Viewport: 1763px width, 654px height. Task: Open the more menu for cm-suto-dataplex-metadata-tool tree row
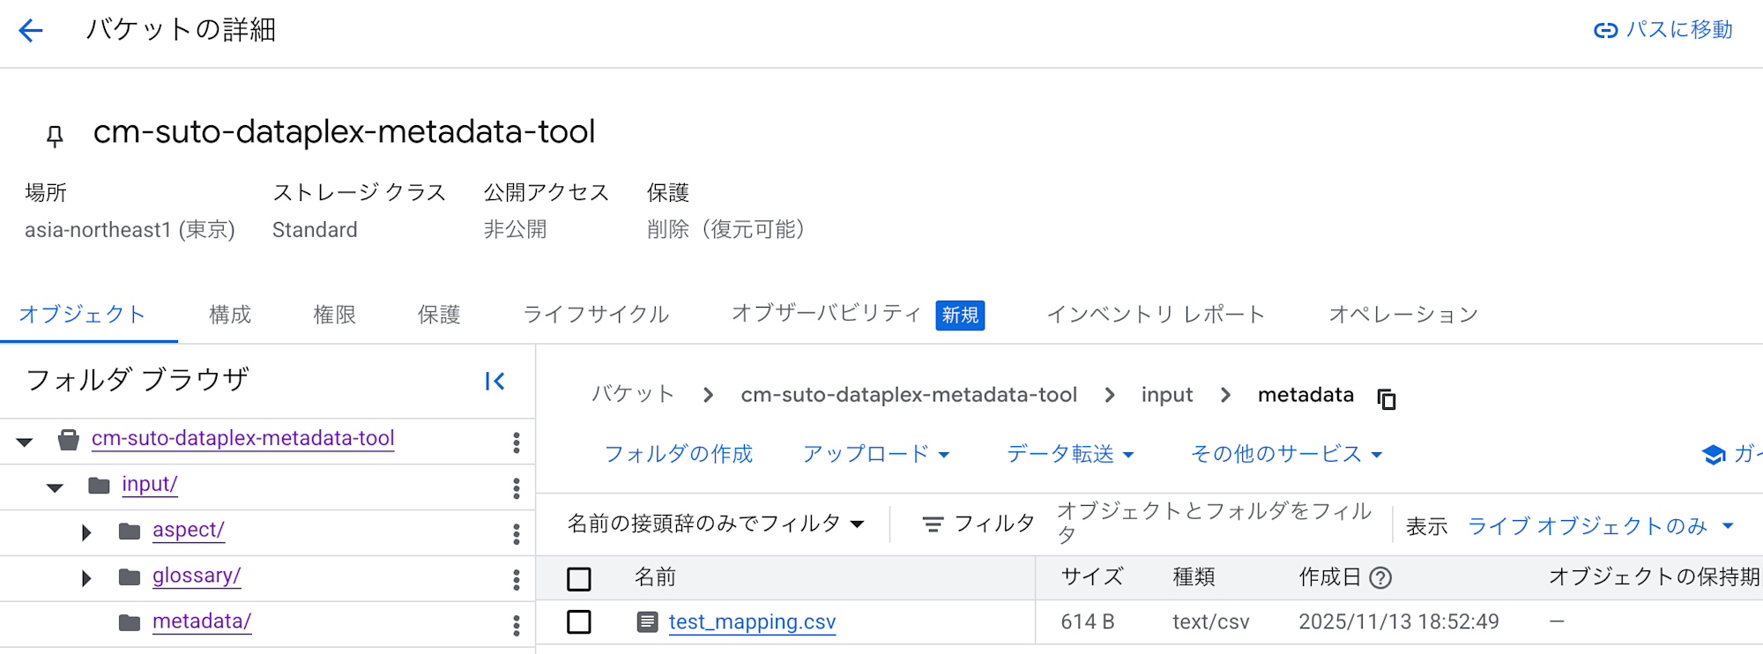tap(517, 442)
